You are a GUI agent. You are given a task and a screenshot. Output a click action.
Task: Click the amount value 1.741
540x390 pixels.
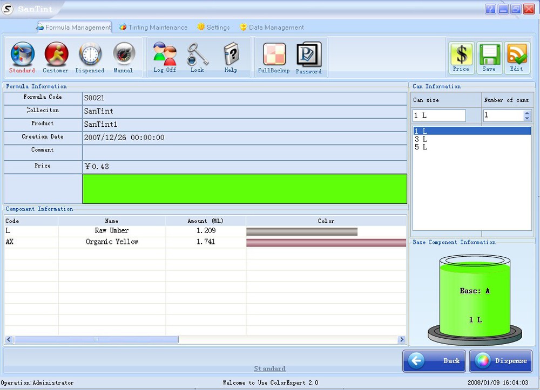point(206,242)
